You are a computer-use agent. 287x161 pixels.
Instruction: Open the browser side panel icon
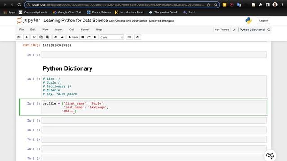(268, 5)
